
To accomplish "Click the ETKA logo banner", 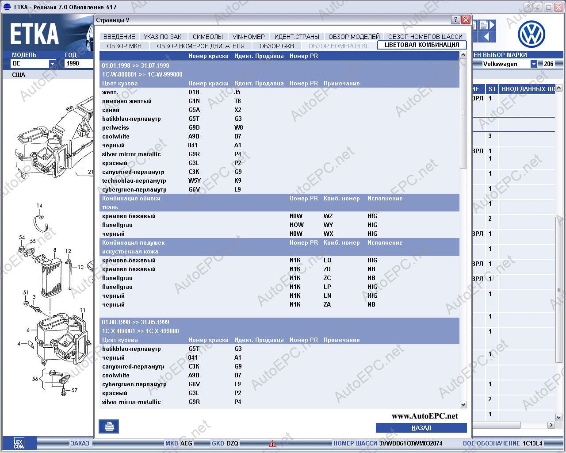I will point(34,34).
